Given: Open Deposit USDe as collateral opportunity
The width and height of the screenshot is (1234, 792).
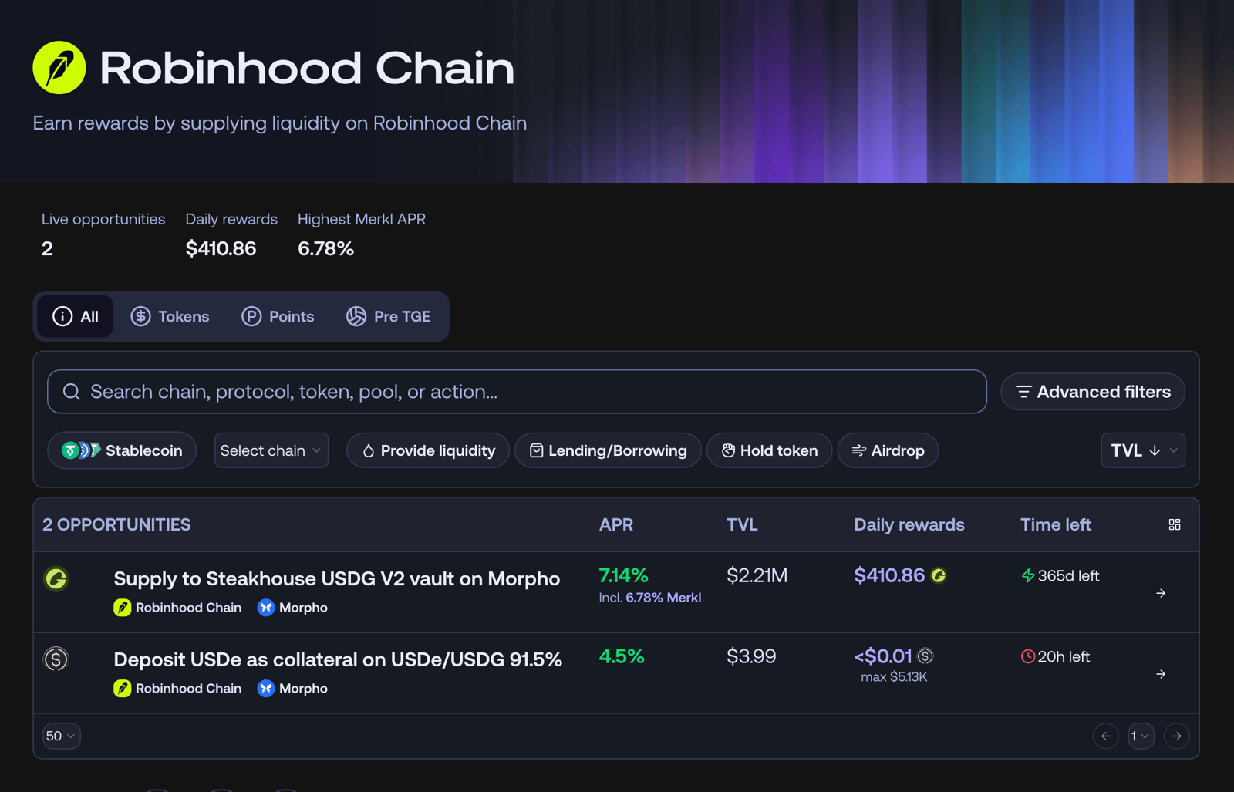Looking at the screenshot, I should pyautogui.click(x=338, y=659).
